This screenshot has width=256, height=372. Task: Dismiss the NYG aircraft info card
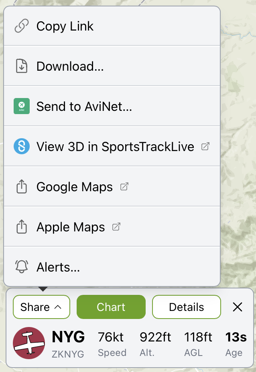pos(238,307)
